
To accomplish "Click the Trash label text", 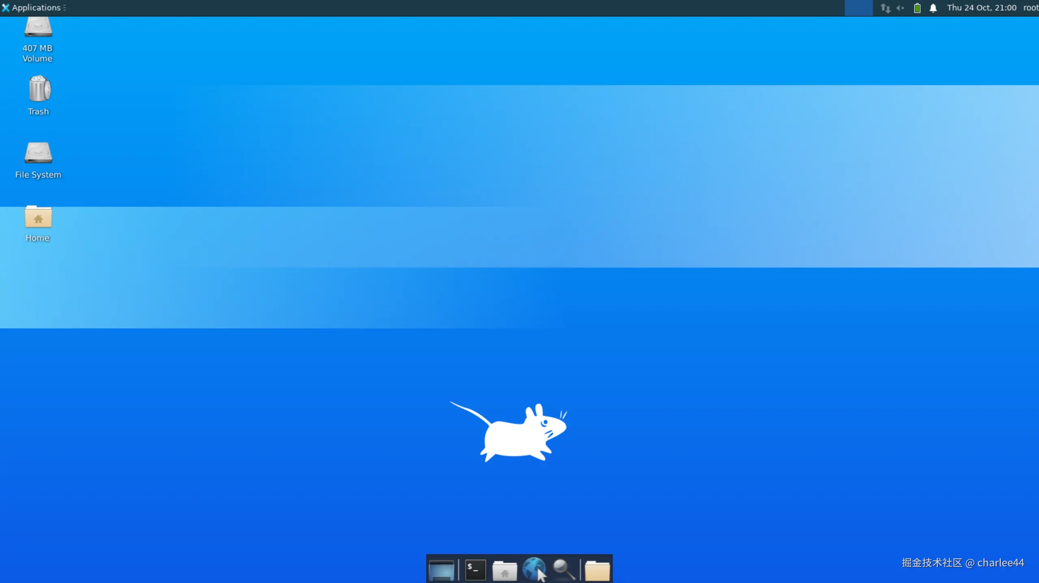I will (x=38, y=111).
